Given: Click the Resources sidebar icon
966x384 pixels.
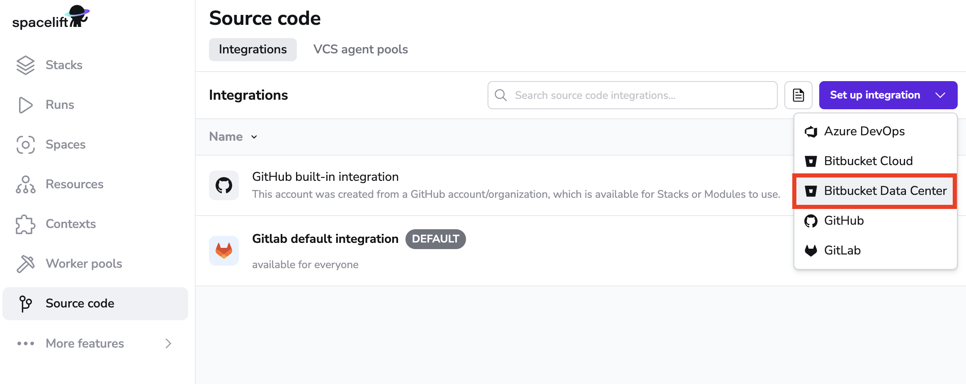Looking at the screenshot, I should point(25,184).
